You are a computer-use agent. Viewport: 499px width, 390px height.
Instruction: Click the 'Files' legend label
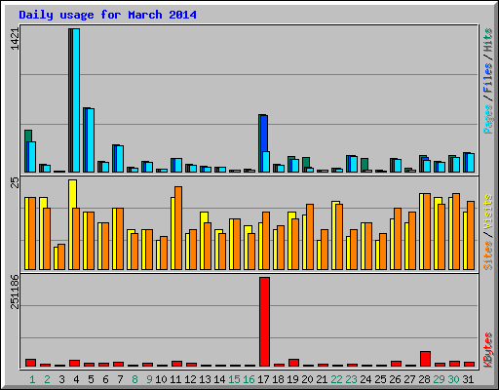click(487, 78)
